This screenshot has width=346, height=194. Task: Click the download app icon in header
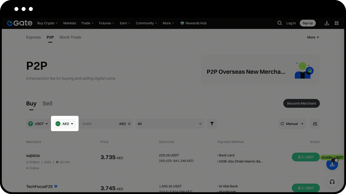click(x=327, y=23)
